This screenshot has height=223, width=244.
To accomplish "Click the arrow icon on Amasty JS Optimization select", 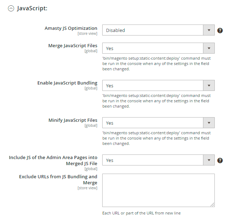I will [x=209, y=30].
